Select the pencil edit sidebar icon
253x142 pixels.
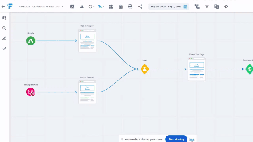coord(4,39)
